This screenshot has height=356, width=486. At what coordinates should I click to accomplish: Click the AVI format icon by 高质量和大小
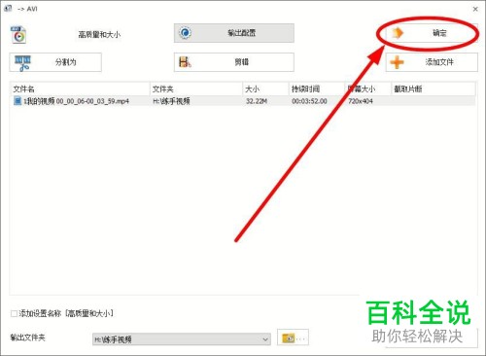pyautogui.click(x=18, y=35)
